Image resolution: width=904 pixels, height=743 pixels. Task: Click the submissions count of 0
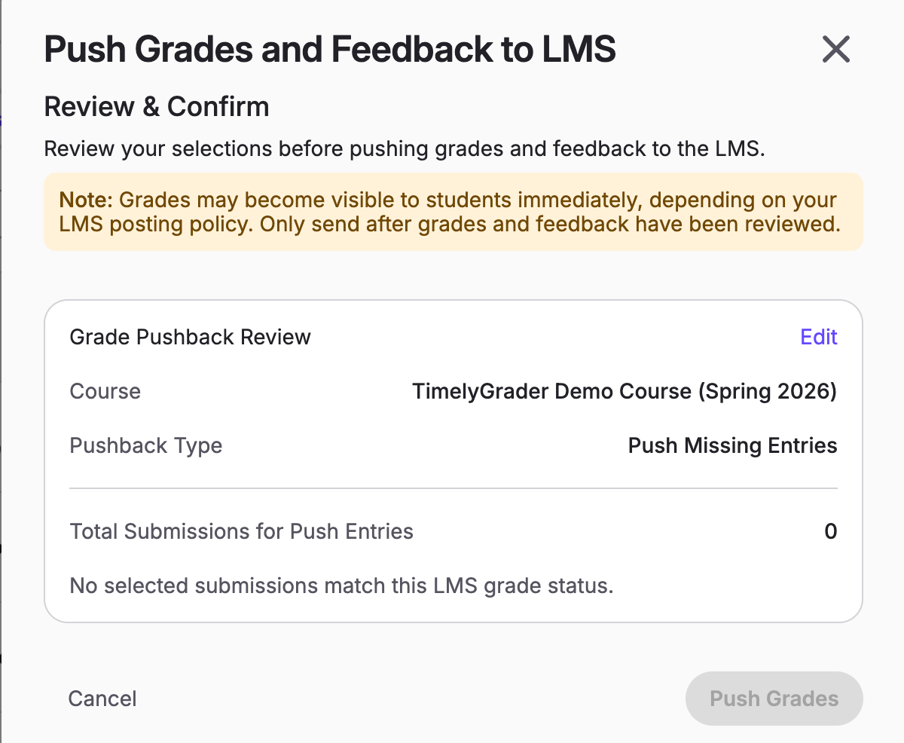tap(831, 532)
